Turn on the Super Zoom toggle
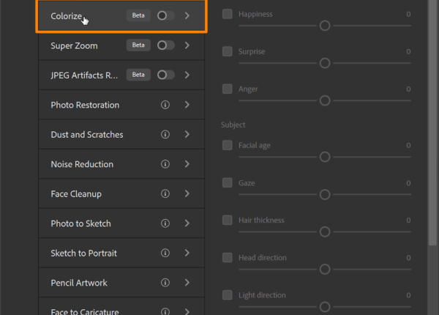Image resolution: width=439 pixels, height=315 pixels. coord(165,45)
